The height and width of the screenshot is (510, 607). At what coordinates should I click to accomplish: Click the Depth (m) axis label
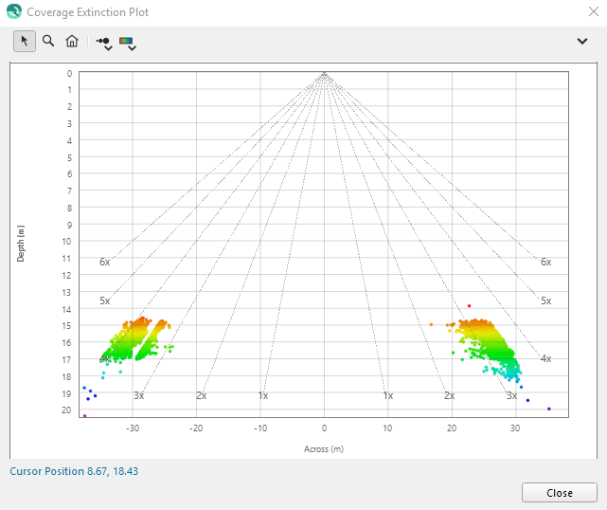pos(21,242)
